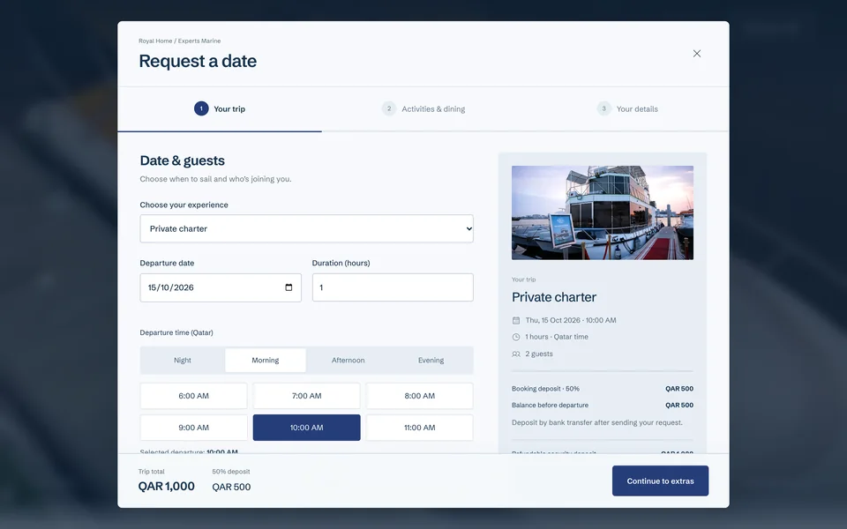Choose the 11:00 AM departure slot
The image size is (847, 529).
tap(420, 428)
